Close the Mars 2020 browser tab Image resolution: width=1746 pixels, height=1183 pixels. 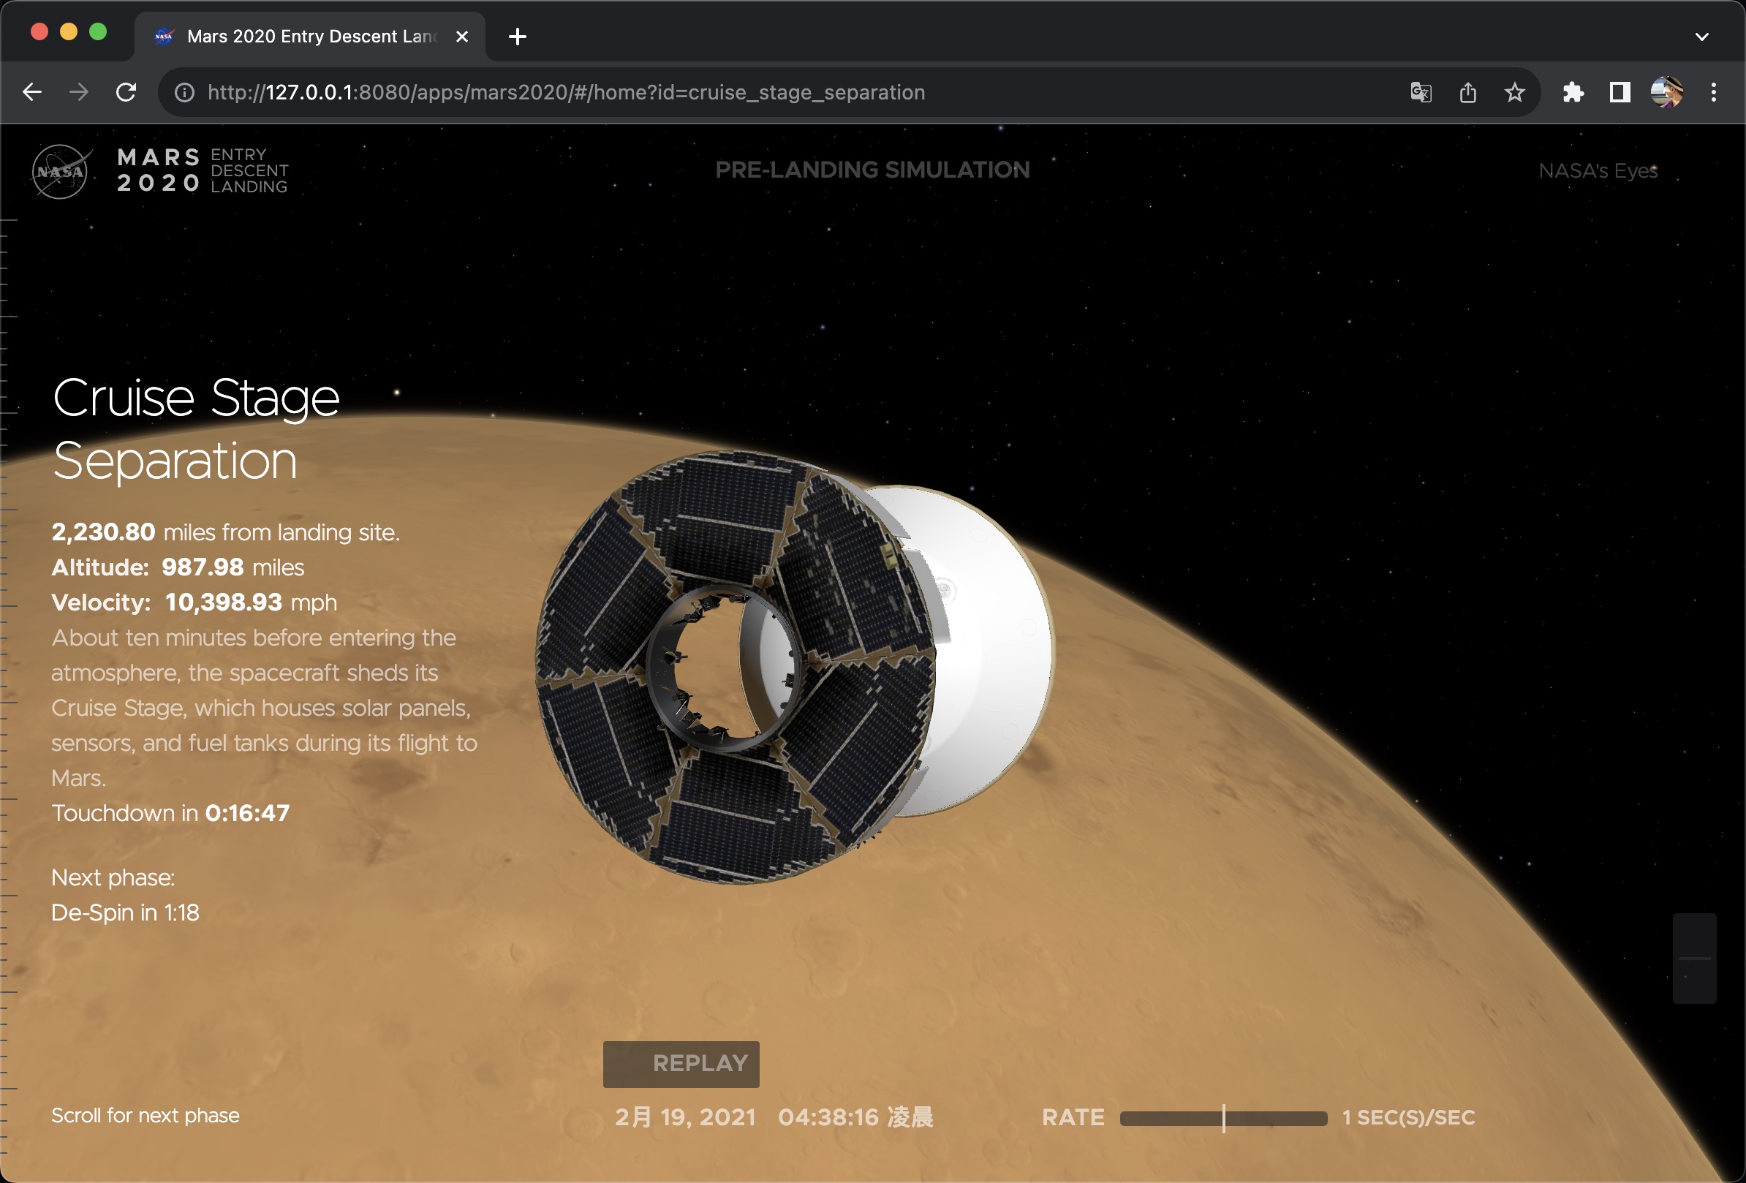pos(462,36)
